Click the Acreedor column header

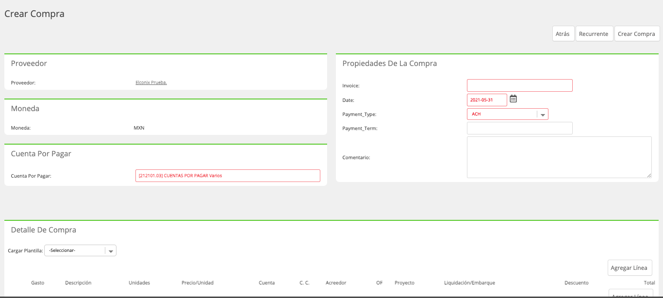(336, 282)
